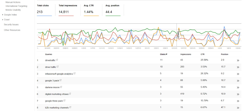The width and height of the screenshot is (247, 111).
Task: Open external link icon beside drive traffic query
Action: click(x=58, y=67)
